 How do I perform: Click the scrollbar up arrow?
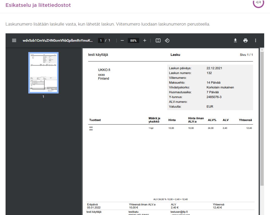[262, 50]
